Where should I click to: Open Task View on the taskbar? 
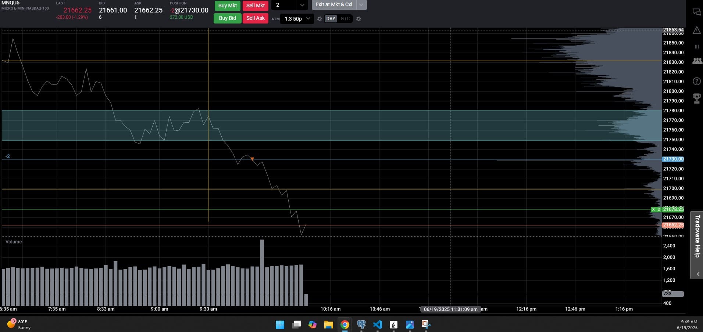point(296,325)
